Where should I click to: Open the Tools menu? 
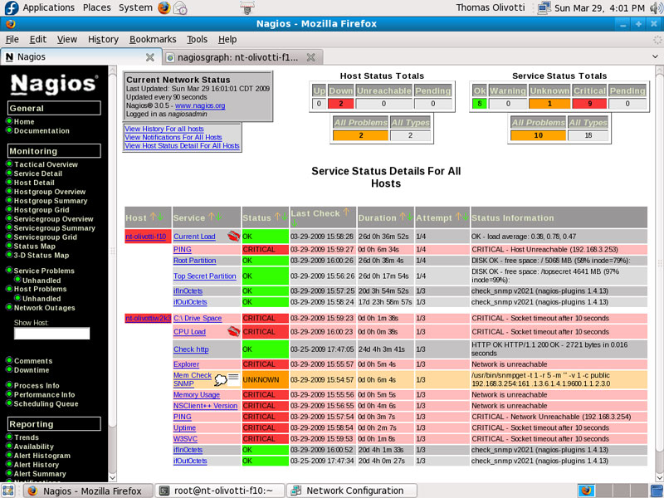(x=197, y=39)
